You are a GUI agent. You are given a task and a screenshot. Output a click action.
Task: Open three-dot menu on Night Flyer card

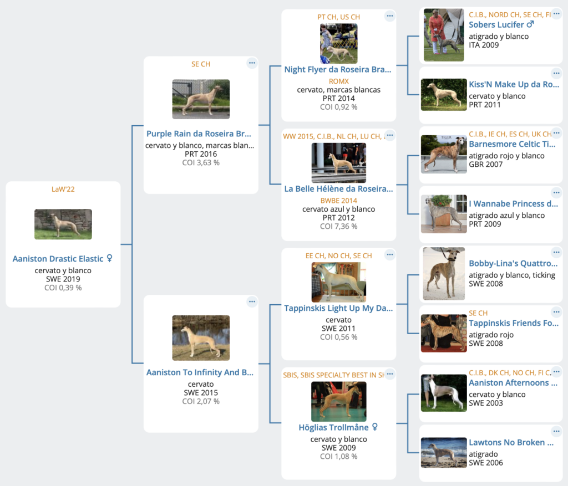(x=390, y=16)
